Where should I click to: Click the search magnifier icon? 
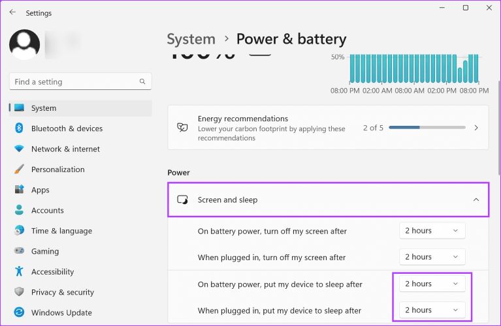[142, 81]
